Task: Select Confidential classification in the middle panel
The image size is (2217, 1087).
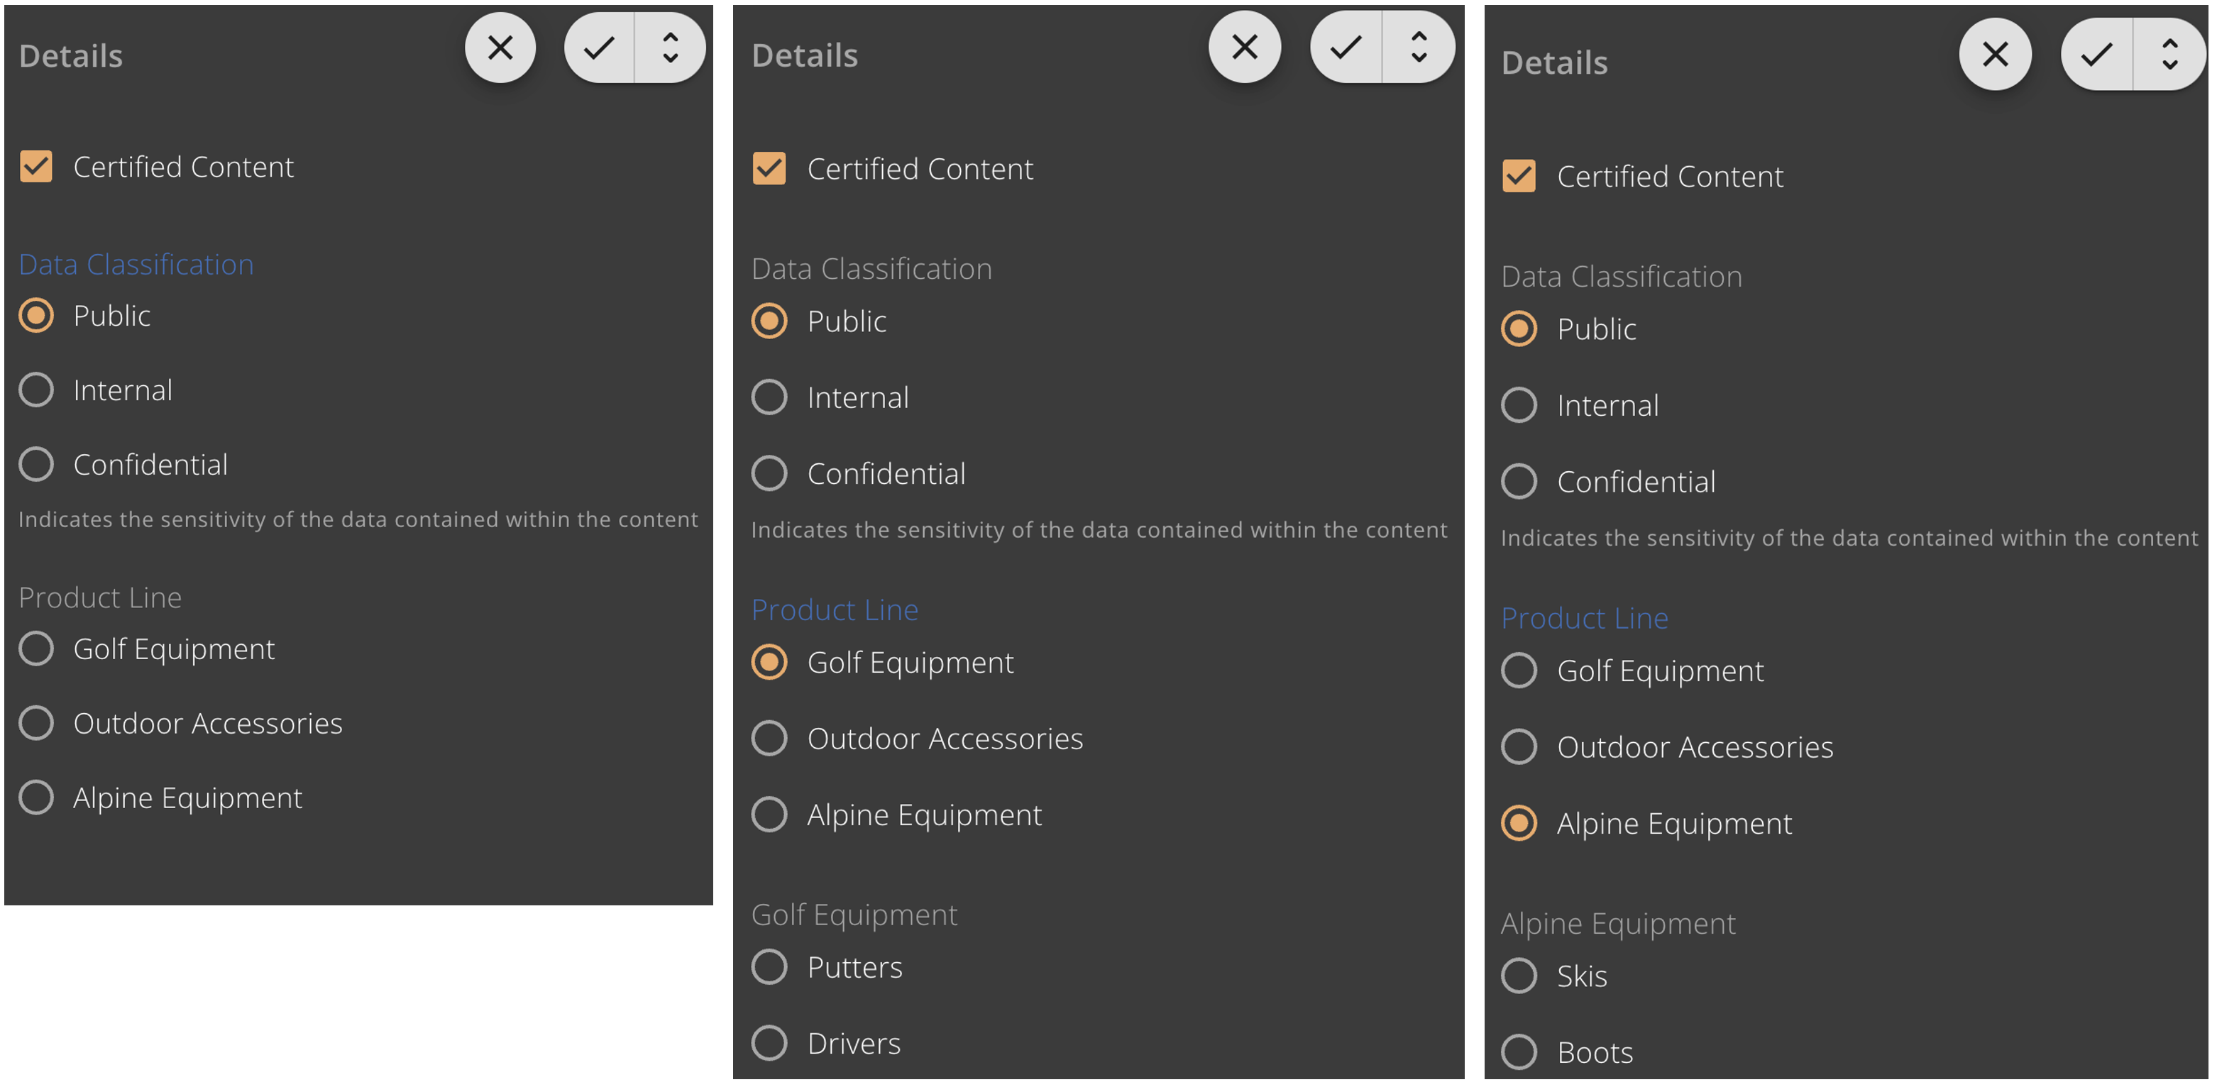Action: (769, 473)
